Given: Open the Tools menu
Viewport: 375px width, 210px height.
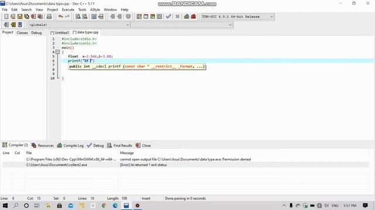Looking at the screenshot, I should pos(82,9).
